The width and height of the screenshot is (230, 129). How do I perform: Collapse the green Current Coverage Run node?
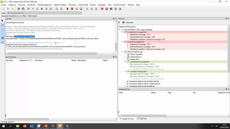pos(125,72)
